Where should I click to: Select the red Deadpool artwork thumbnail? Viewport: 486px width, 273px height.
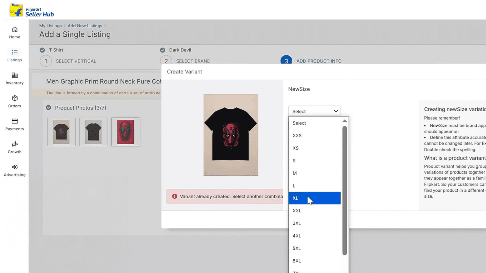point(126,132)
